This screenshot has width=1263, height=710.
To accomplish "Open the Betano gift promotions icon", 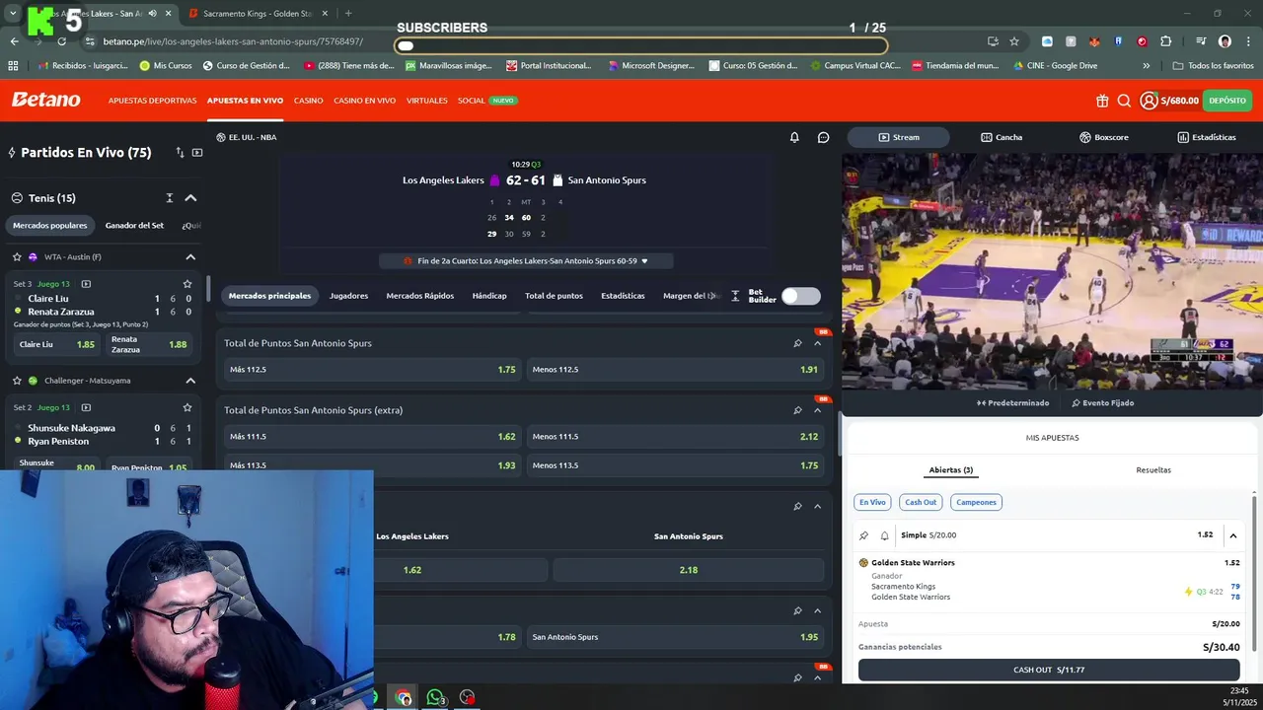I will tap(1102, 101).
